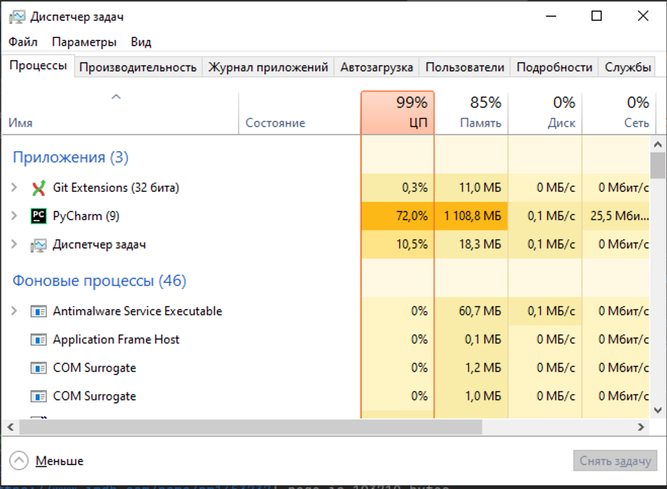
Task: Click the Фоновые процессы (46) group heading
Action: click(x=99, y=281)
